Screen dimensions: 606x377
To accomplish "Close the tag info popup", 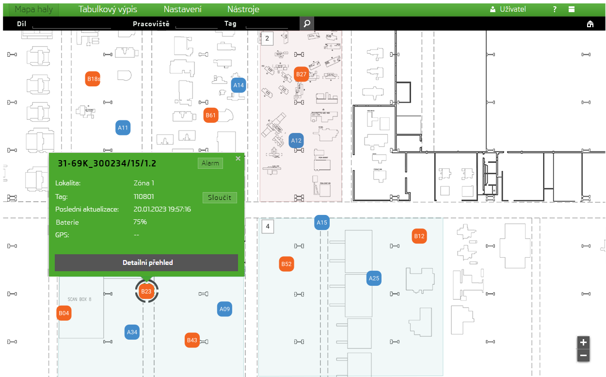I will coord(238,158).
